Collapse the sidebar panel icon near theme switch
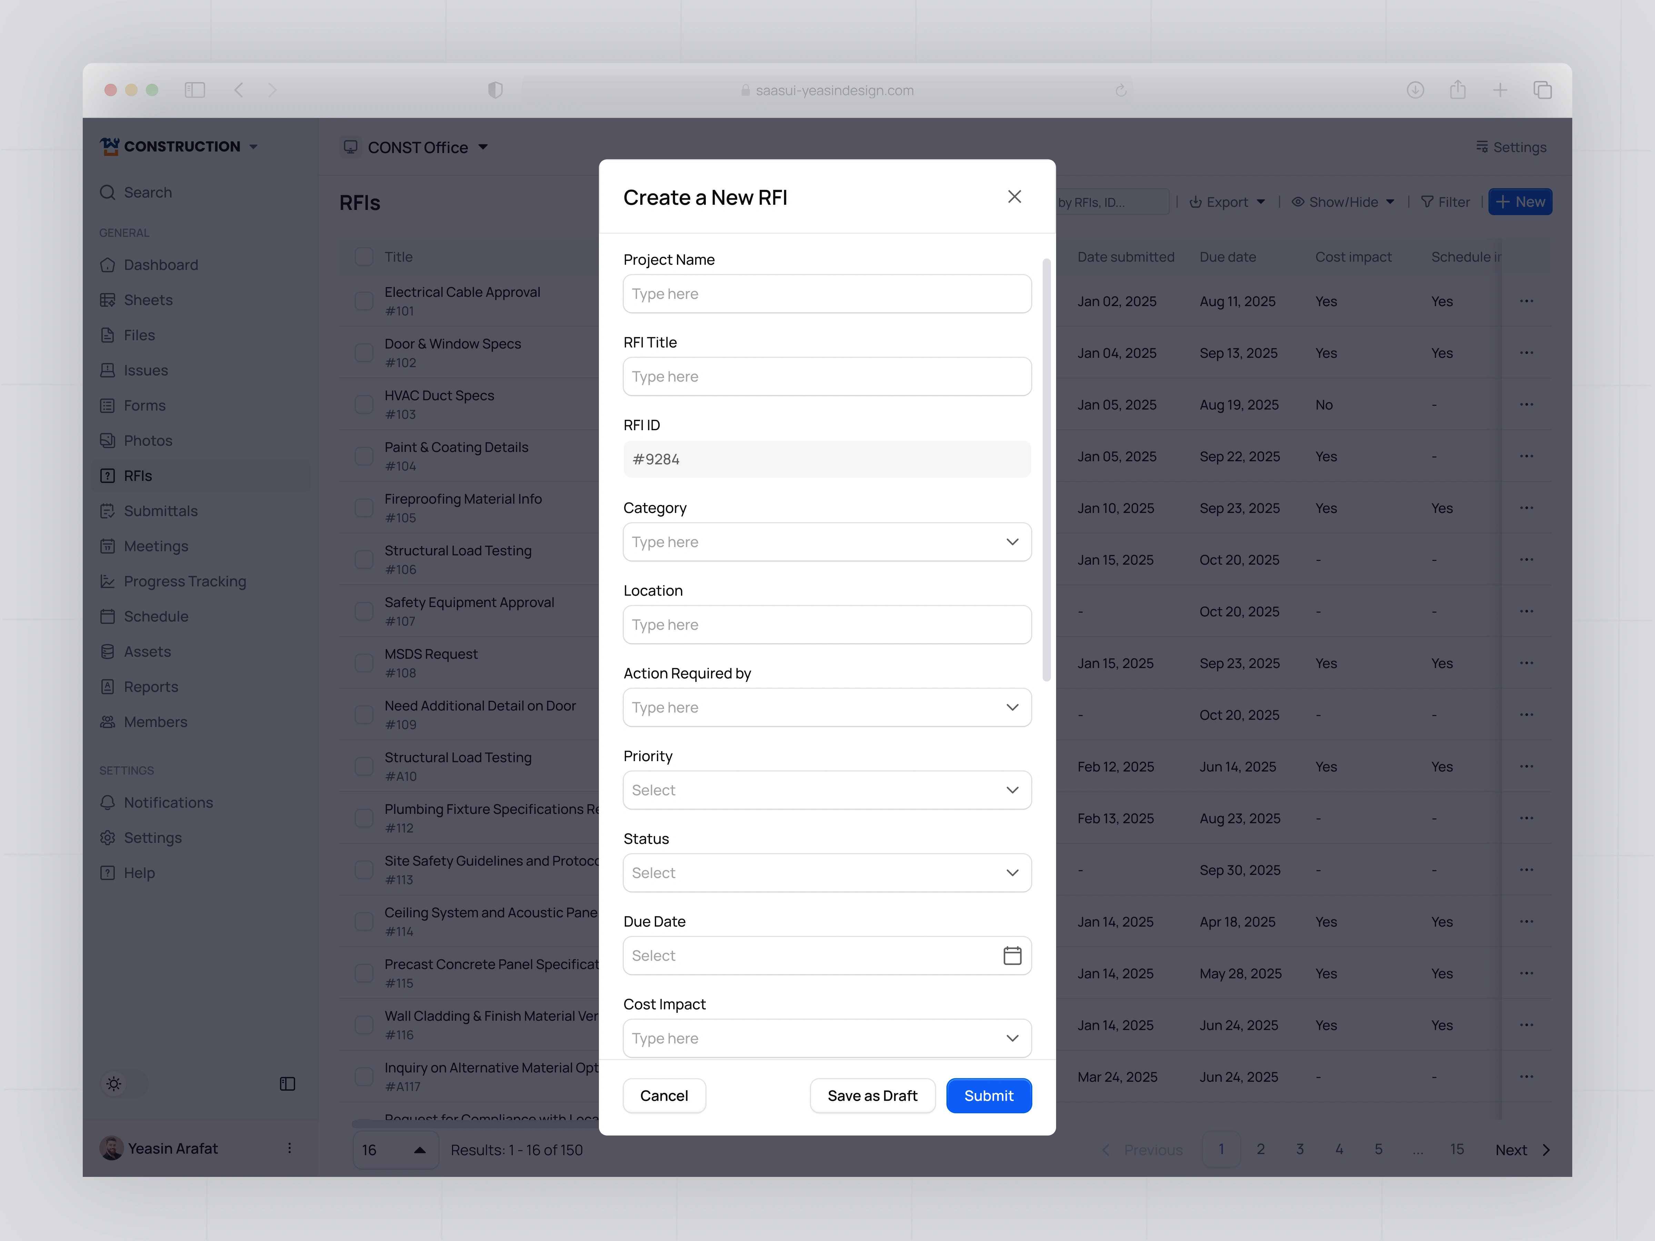The width and height of the screenshot is (1655, 1241). (287, 1084)
